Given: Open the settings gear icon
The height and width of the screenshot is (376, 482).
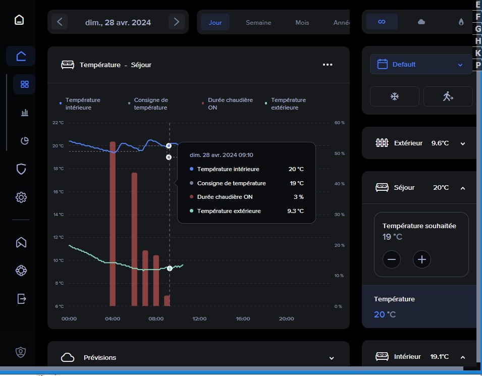Looking at the screenshot, I should [21, 197].
